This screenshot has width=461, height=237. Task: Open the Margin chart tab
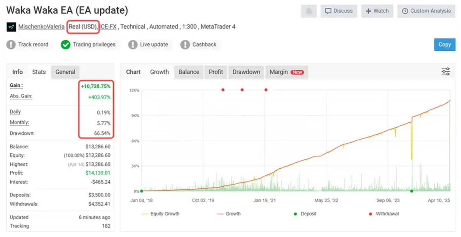[287, 72]
